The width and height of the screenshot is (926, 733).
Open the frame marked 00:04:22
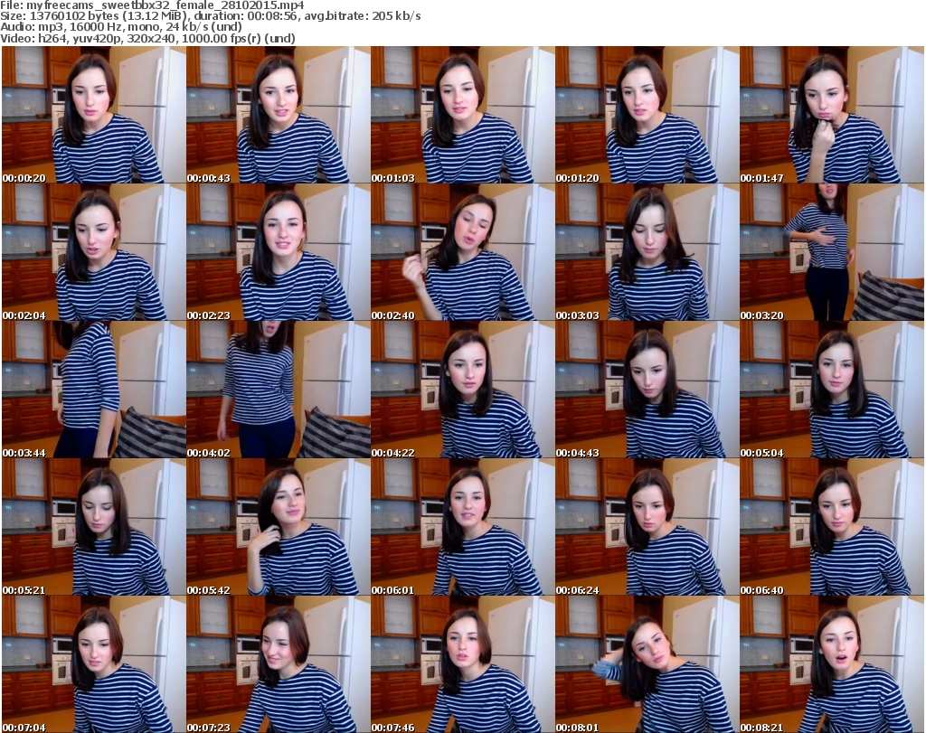click(x=462, y=390)
